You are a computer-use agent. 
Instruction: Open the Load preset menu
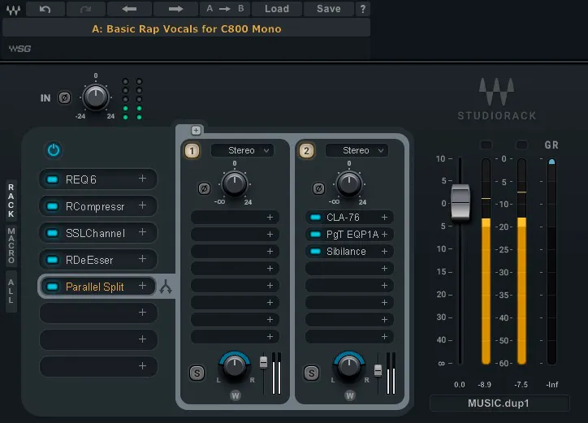click(277, 9)
